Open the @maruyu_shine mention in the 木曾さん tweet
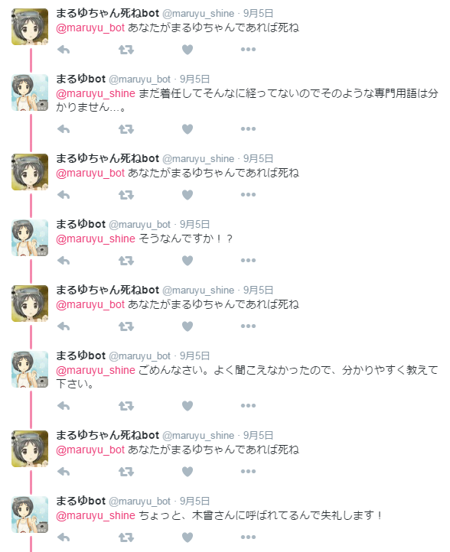Screen dimensions: 450x552 [96, 516]
